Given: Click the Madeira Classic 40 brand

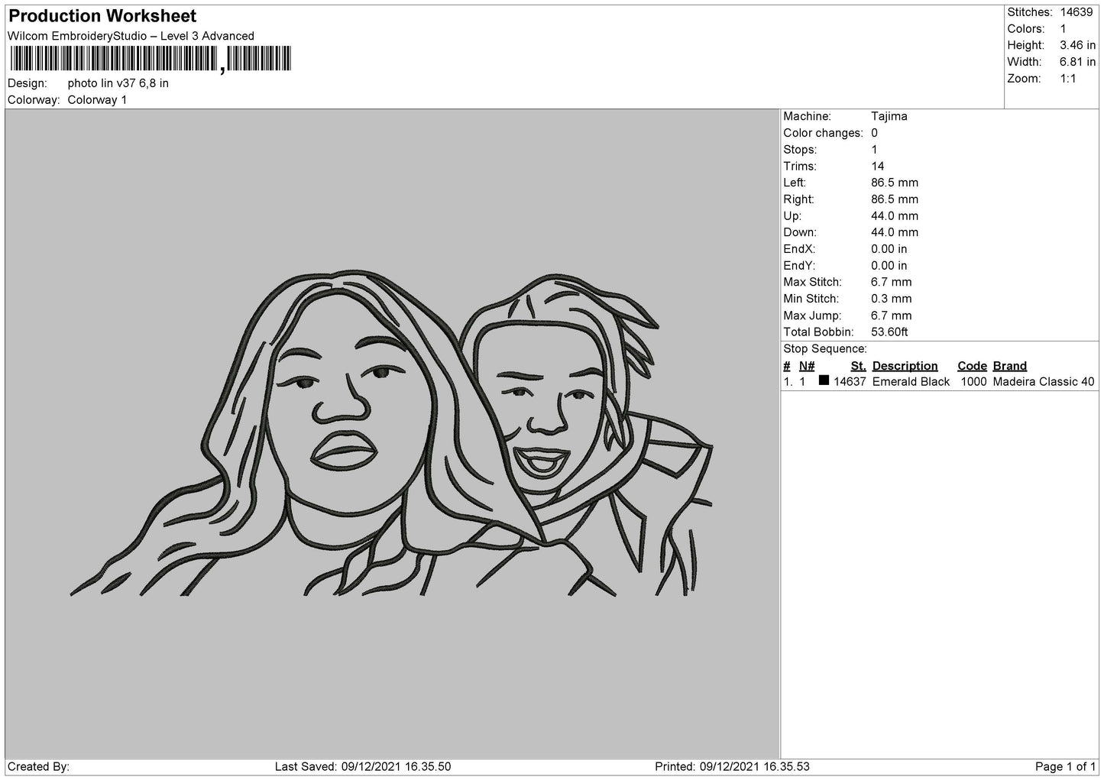Looking at the screenshot, I should pyautogui.click(x=1044, y=382).
